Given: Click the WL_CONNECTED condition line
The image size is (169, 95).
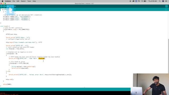Looking at the screenshot, I should click(x=16, y=29).
